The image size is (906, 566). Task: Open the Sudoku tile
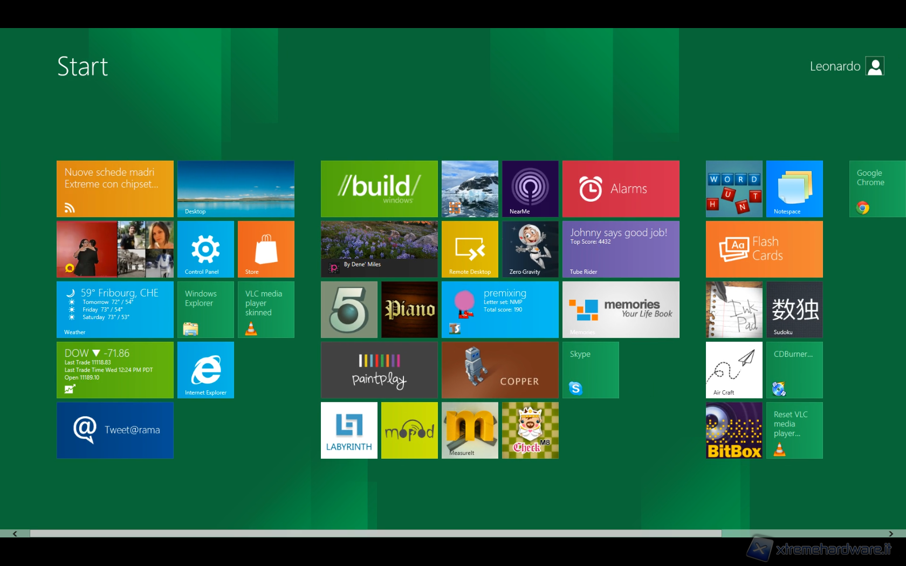point(794,309)
